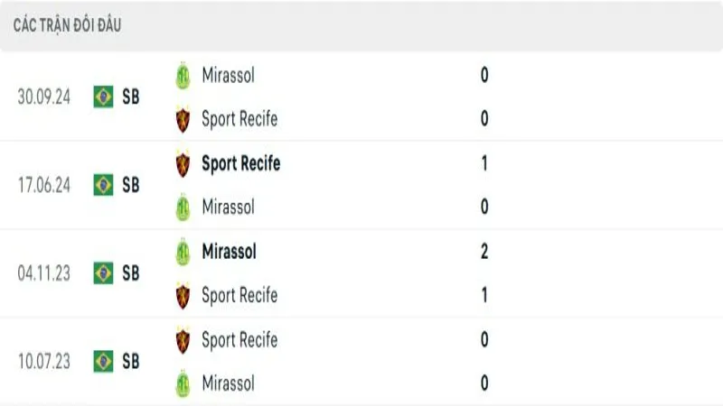The width and height of the screenshot is (723, 406).
Task: Open bold Sport Recife in 17.06.24 match
Action: pos(240,163)
